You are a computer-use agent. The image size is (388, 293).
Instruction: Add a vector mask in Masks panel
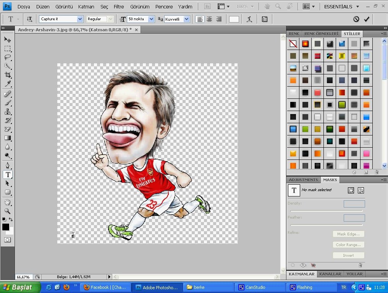click(x=361, y=190)
